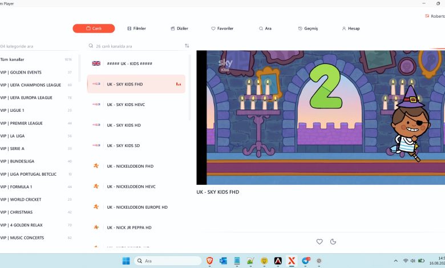The width and height of the screenshot is (445, 268).
Task: Open the Windows Start menu
Action: 126,261
